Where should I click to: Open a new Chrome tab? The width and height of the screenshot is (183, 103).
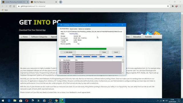pos(61,2)
